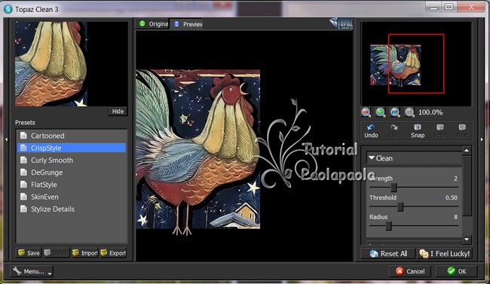The width and height of the screenshot is (490, 284).
Task: Select the Stylize Details preset
Action: point(72,209)
